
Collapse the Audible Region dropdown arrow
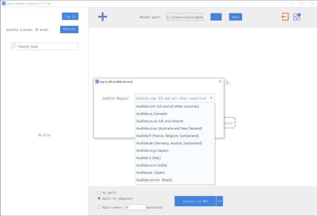(x=211, y=99)
